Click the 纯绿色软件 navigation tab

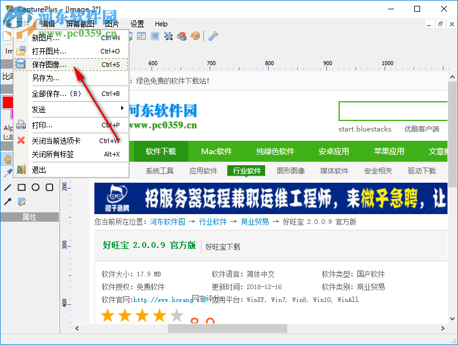tap(275, 151)
